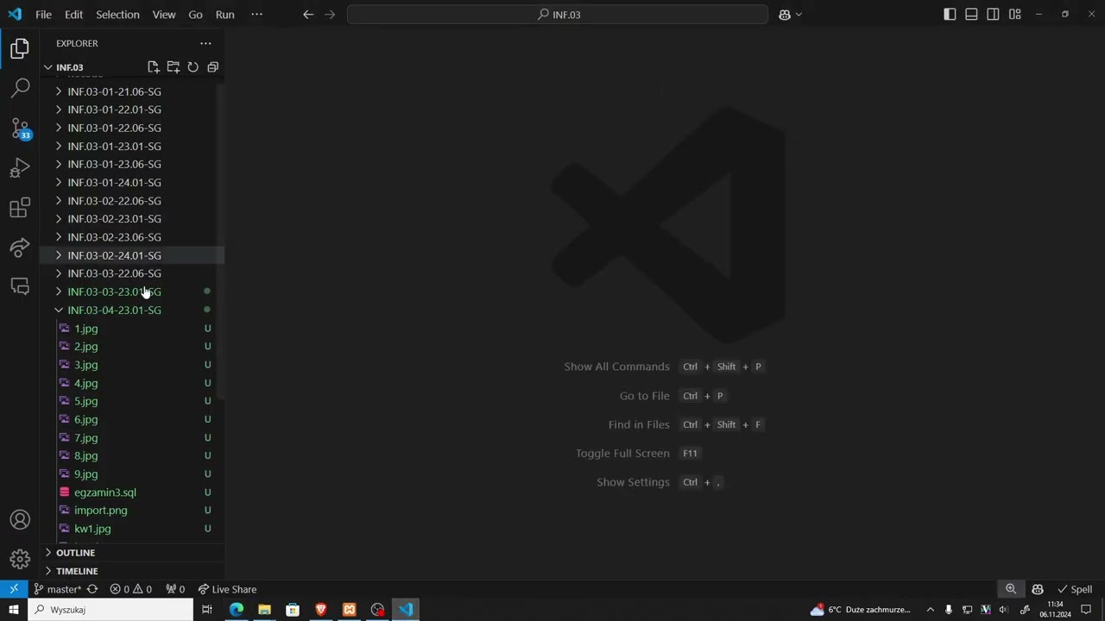Image resolution: width=1105 pixels, height=621 pixels.
Task: Toggle the bottom Panel visibility
Action: [971, 15]
